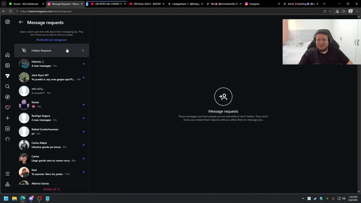Close the Pablo Chill-E YouTube tab
361x203 pixels.
point(163,4)
